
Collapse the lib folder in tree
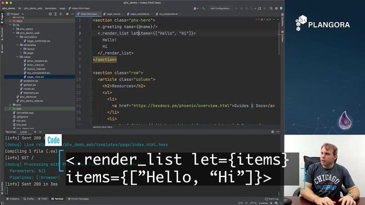pos(10,25)
